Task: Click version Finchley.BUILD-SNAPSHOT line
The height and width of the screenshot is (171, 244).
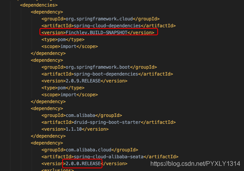Action: coord(98,33)
